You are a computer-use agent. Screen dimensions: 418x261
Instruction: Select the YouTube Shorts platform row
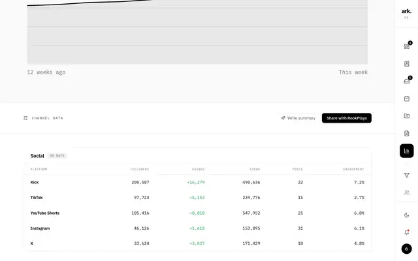(x=197, y=213)
